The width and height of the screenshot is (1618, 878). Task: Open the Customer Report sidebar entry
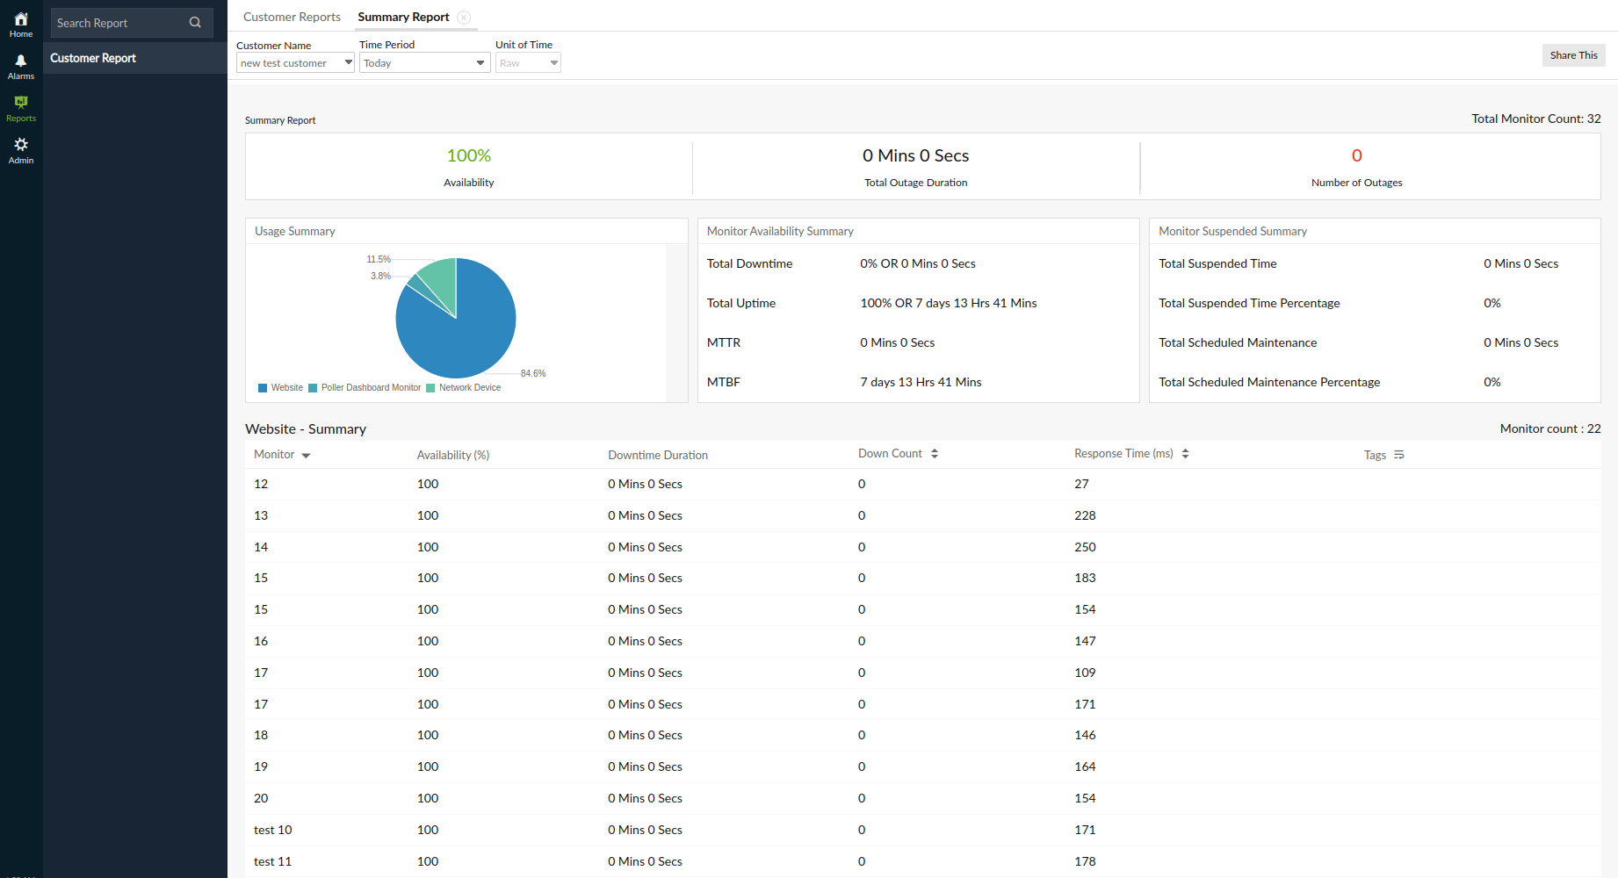pos(93,58)
